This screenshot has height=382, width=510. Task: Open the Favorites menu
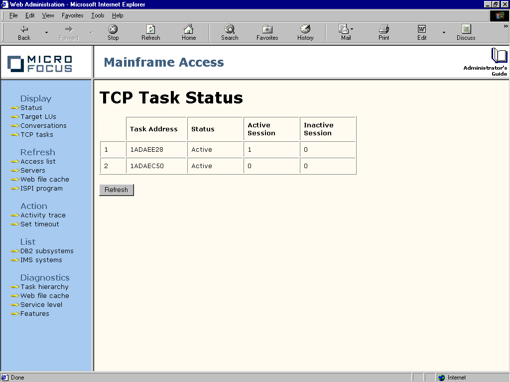point(72,15)
